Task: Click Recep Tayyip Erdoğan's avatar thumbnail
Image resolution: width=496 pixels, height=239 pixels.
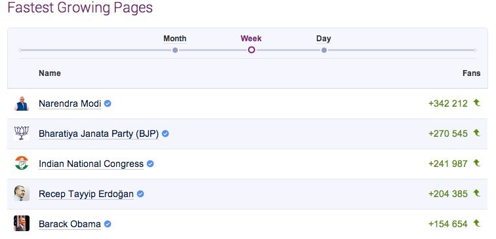Action: (x=22, y=194)
